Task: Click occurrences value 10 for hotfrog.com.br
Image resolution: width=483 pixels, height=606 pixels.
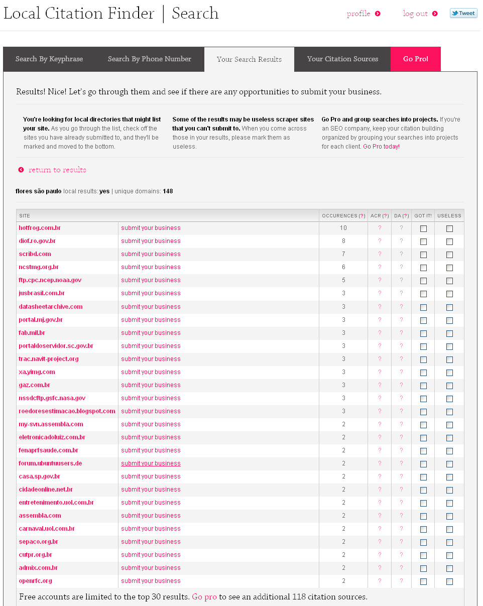Action: (343, 228)
